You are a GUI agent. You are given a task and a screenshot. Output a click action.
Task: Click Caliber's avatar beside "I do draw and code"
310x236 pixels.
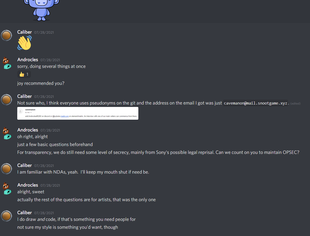click(7, 216)
